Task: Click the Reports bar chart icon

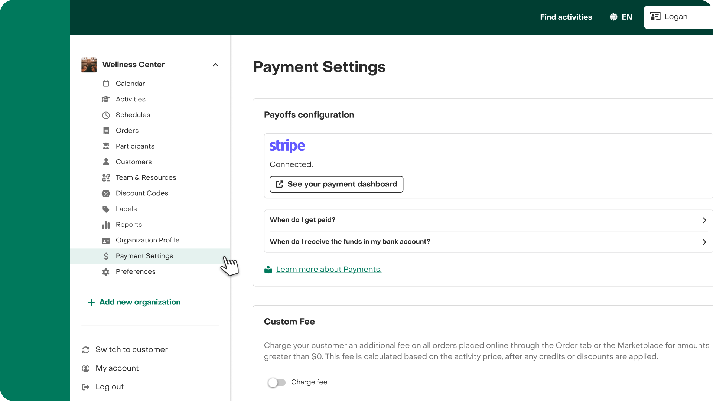Action: [106, 225]
